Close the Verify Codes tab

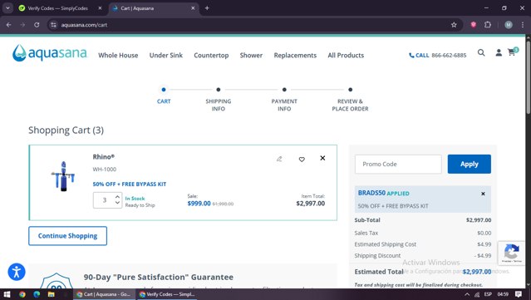click(x=100, y=8)
